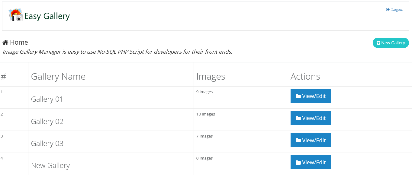This screenshot has height=193, width=412.
Task: Click folder icon in Gallery 01 row
Action: 298,96
